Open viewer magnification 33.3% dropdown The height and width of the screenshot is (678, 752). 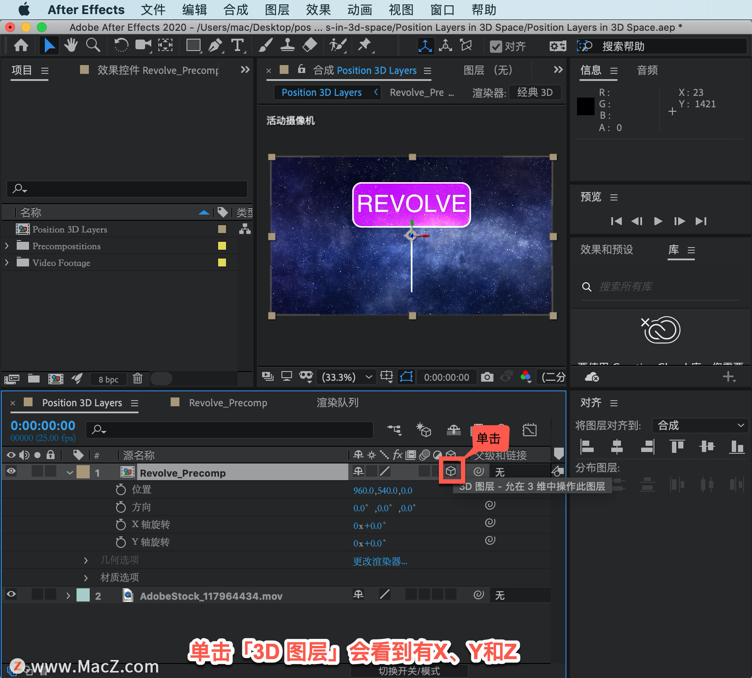coord(347,377)
